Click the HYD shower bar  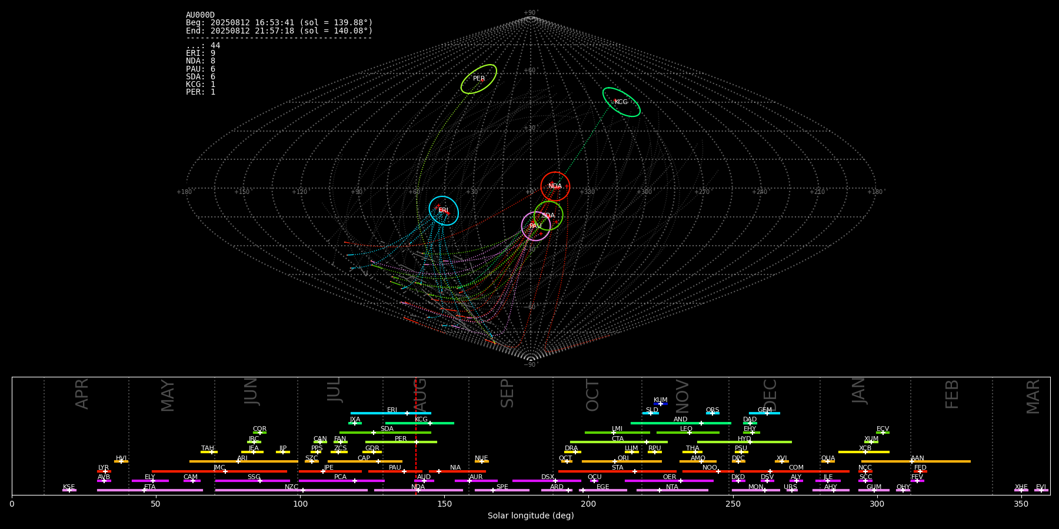[x=744, y=442]
